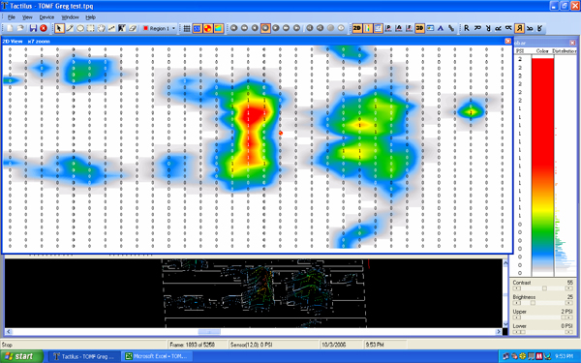Screen dimensions: 581x363
Task: Click the Distribution column header
Action: [x=565, y=50]
